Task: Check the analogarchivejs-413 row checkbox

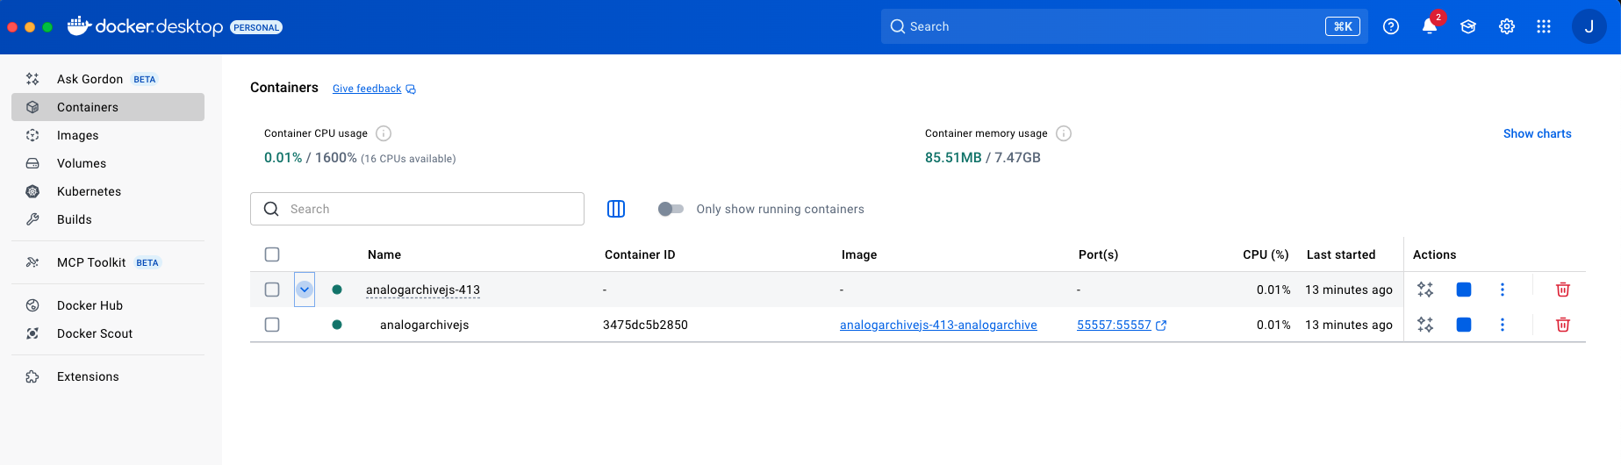Action: [x=272, y=290]
